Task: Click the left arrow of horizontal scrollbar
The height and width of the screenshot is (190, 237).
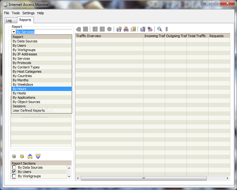Action: [x=78, y=178]
